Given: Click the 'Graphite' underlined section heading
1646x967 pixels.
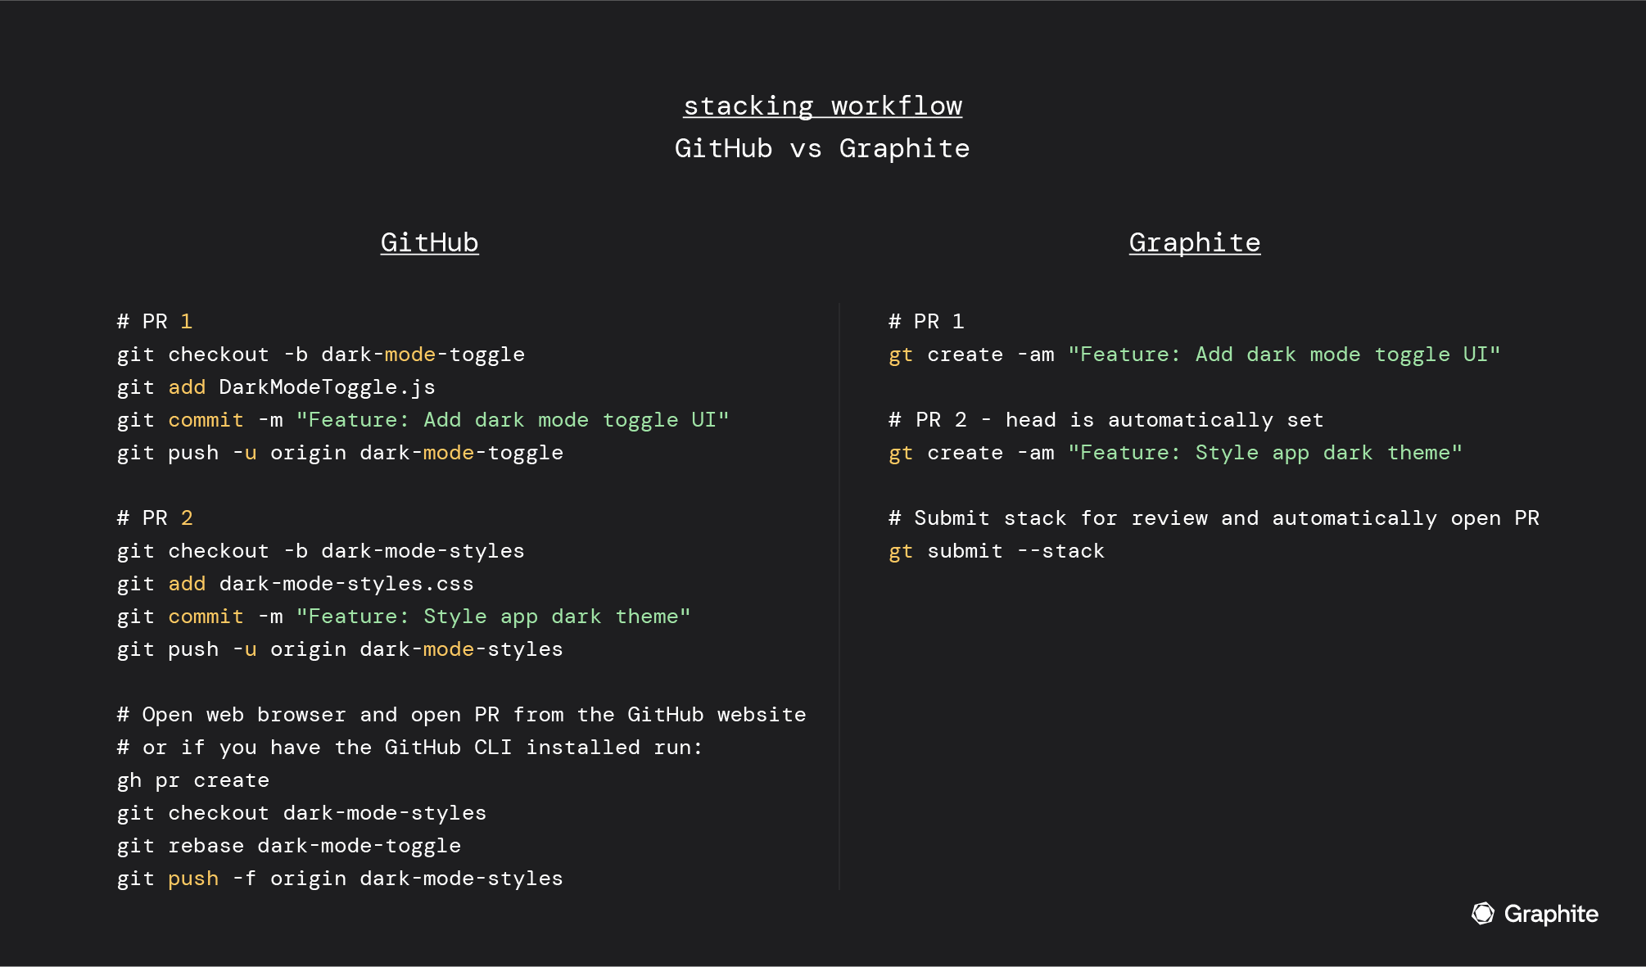Looking at the screenshot, I should point(1194,243).
